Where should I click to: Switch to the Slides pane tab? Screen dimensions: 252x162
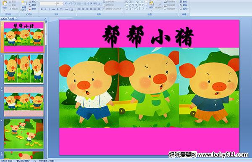click(4, 19)
